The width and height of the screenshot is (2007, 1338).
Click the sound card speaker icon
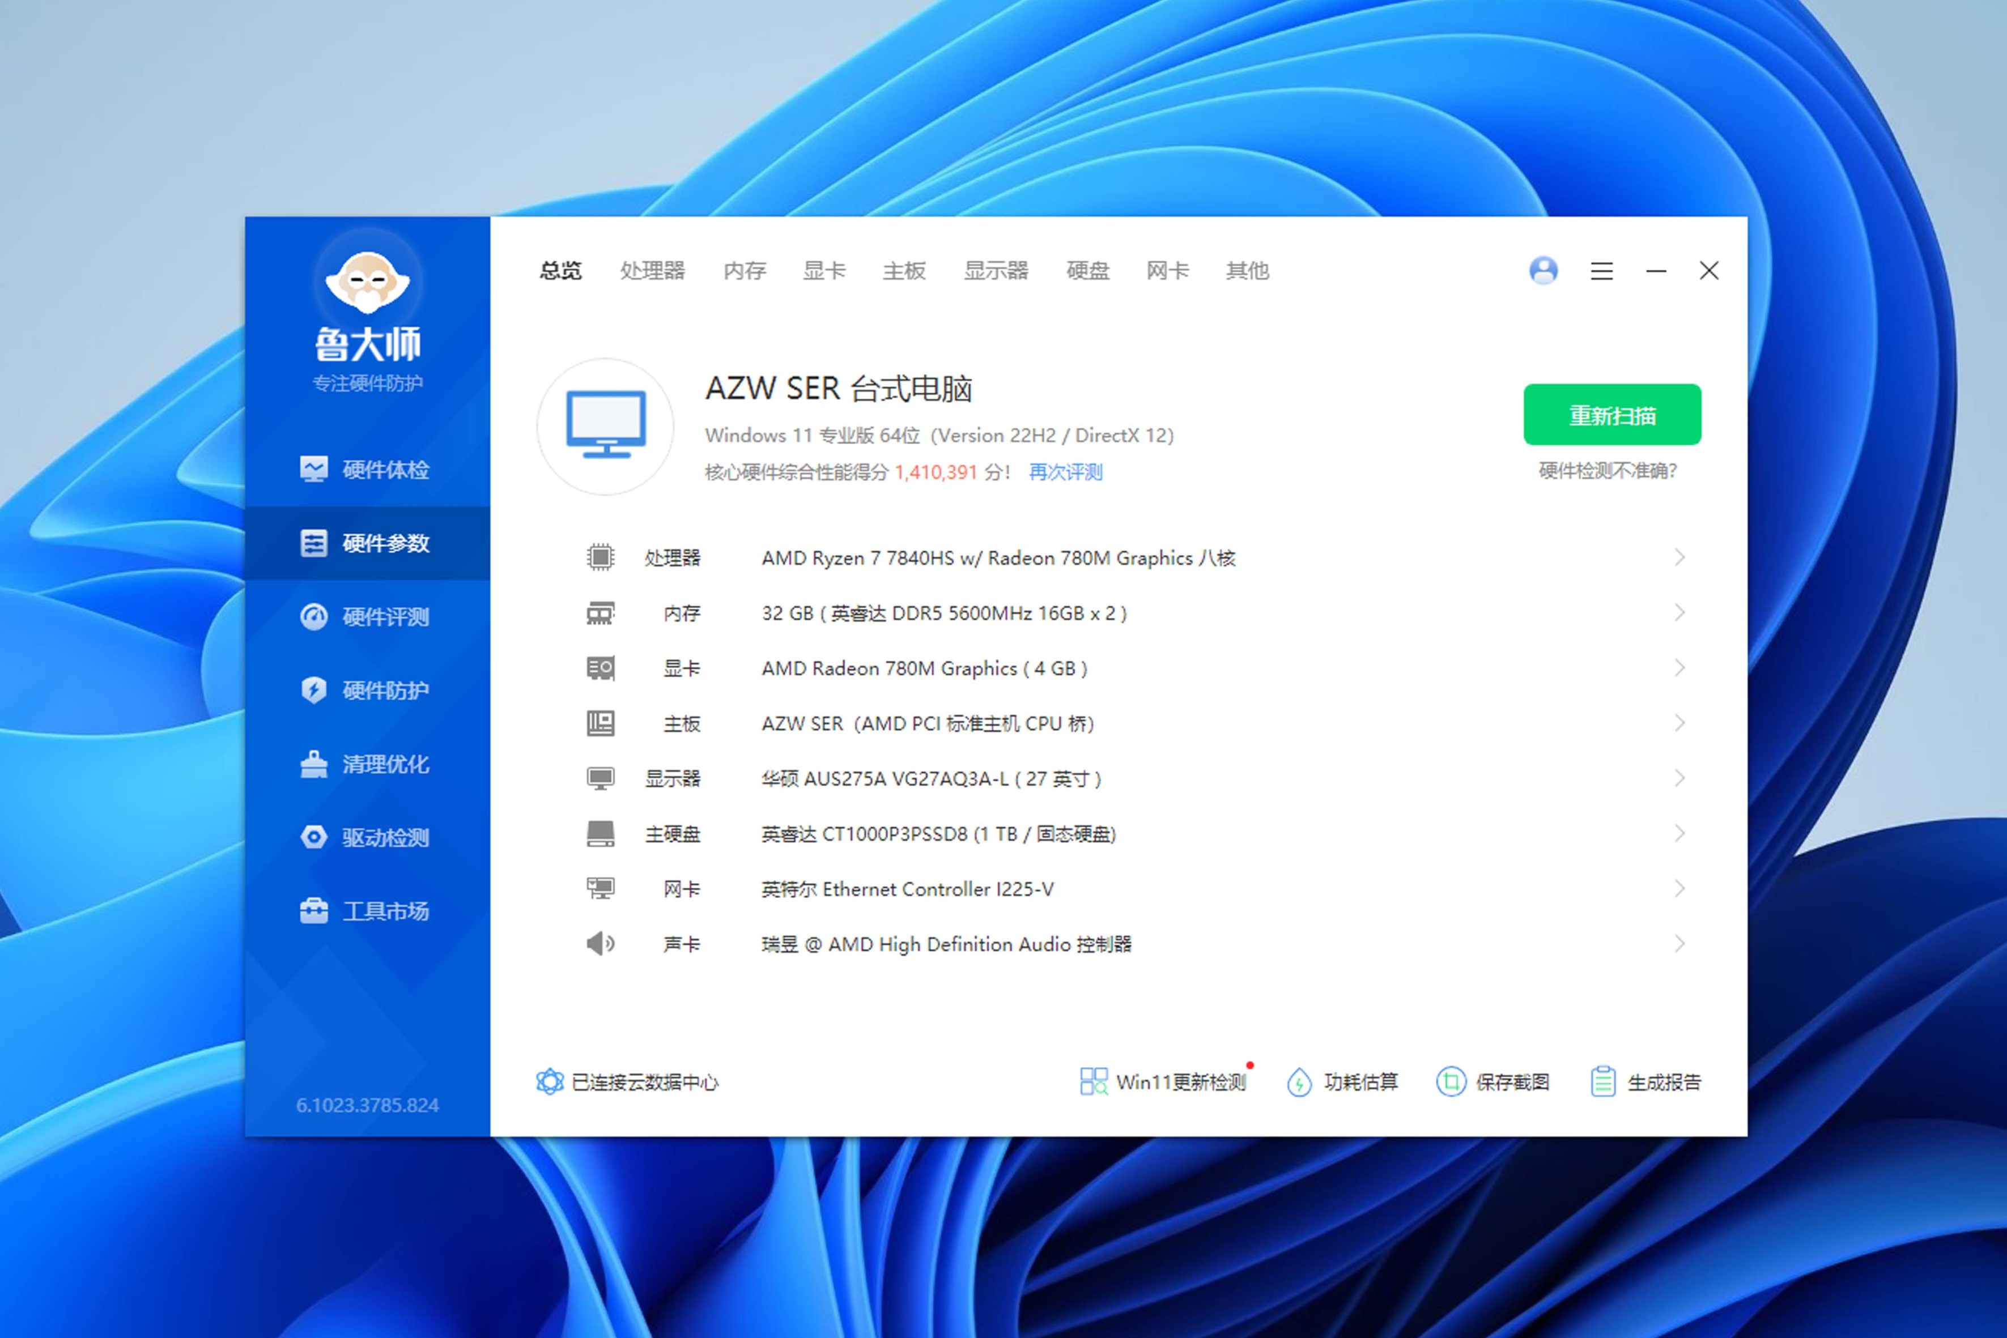click(x=600, y=944)
